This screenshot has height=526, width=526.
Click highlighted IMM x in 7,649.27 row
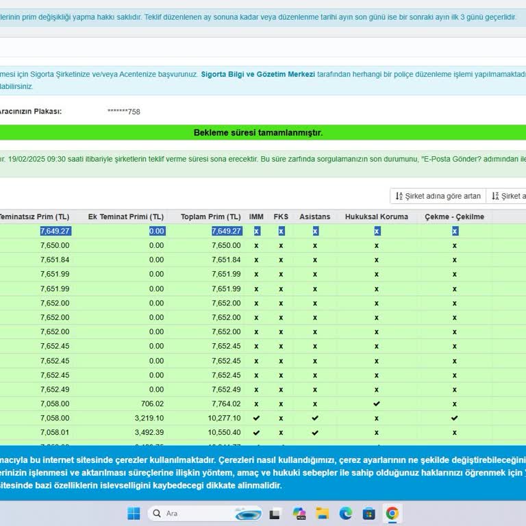click(x=257, y=231)
